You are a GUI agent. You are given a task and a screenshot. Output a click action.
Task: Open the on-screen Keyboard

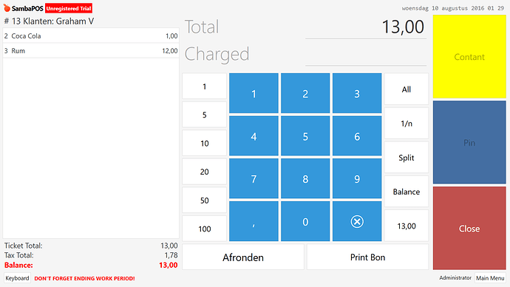(x=17, y=278)
